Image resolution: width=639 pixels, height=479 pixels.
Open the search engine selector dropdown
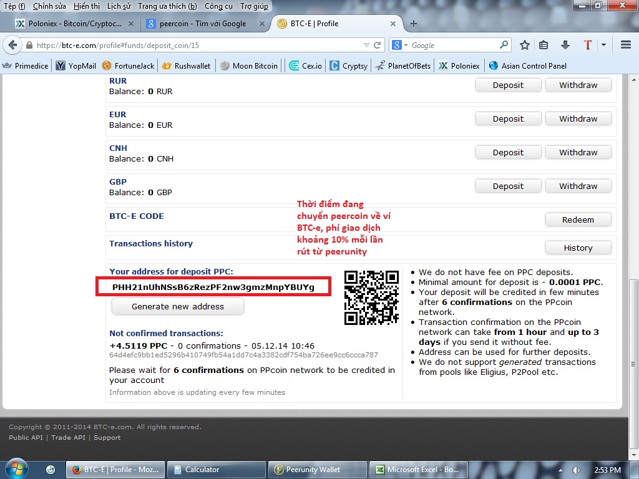[x=399, y=45]
